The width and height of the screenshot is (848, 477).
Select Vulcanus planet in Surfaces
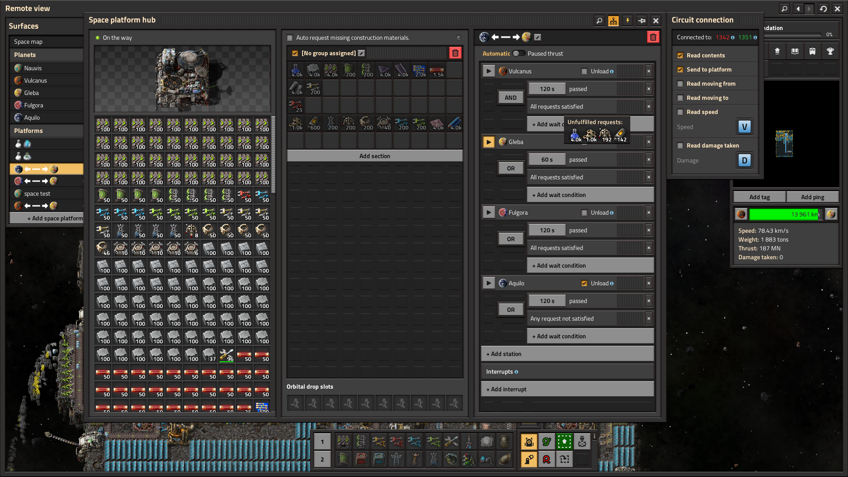[46, 80]
